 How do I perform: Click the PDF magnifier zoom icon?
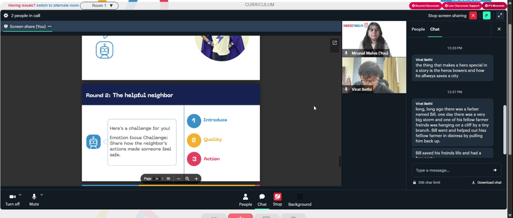pos(187,179)
